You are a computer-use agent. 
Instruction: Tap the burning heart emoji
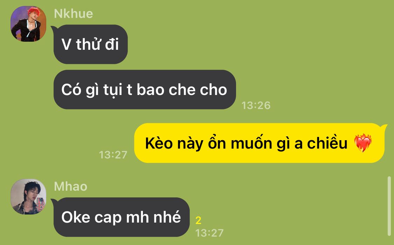362,143
